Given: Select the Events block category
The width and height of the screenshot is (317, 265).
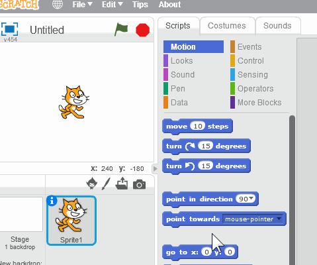Looking at the screenshot, I should click(246, 47).
